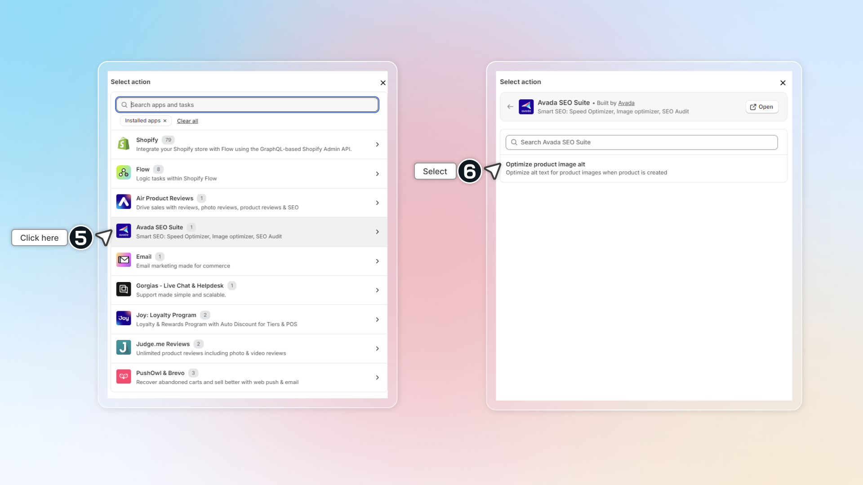The image size is (863, 485).
Task: Click the Air Product Reviews icon
Action: (124, 202)
